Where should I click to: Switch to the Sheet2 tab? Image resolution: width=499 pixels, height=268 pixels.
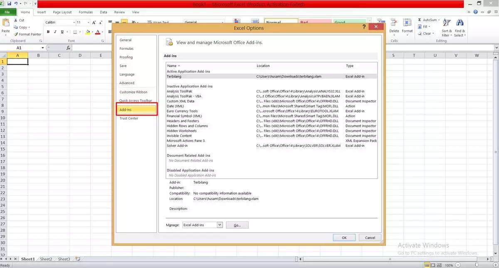point(46,259)
